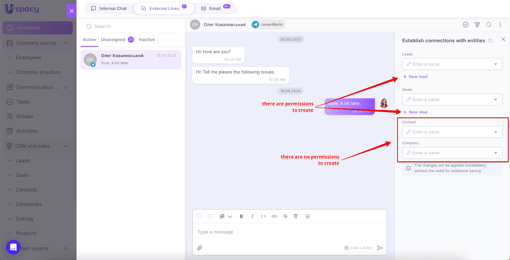
Task: Apply italic formatting in message editor
Action: pyautogui.click(x=252, y=216)
